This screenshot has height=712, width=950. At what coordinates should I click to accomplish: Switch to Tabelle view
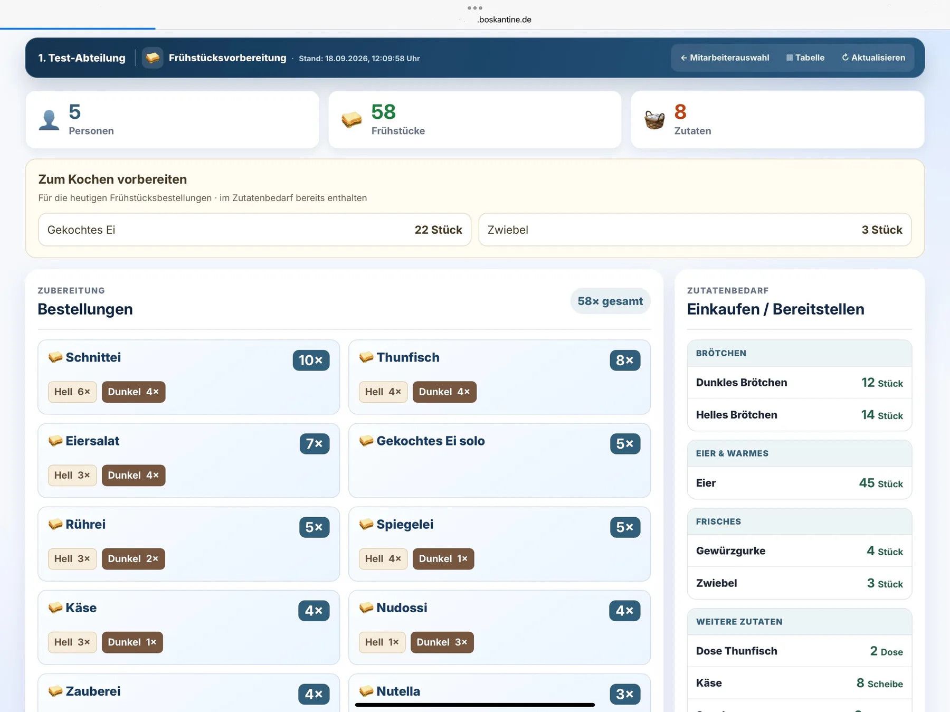click(x=805, y=58)
